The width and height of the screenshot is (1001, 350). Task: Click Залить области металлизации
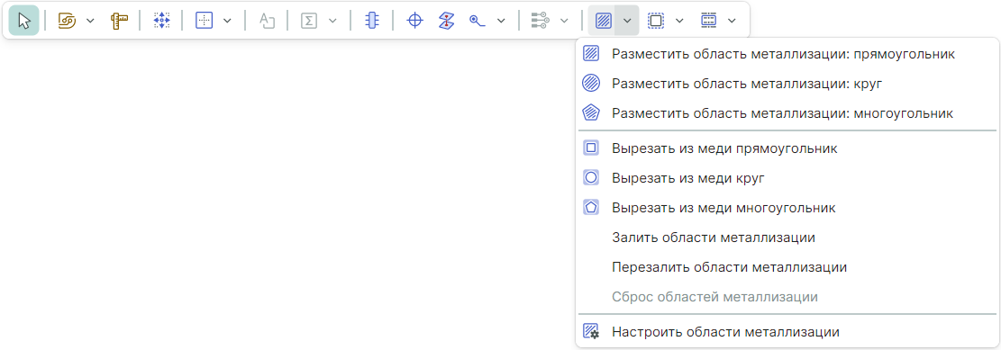pyautogui.click(x=787, y=238)
